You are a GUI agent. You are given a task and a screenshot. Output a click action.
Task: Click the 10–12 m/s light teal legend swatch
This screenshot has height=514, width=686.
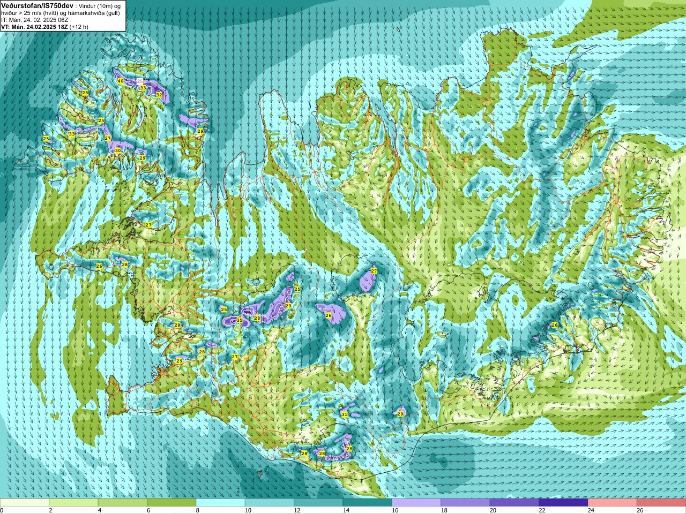pyautogui.click(x=270, y=503)
